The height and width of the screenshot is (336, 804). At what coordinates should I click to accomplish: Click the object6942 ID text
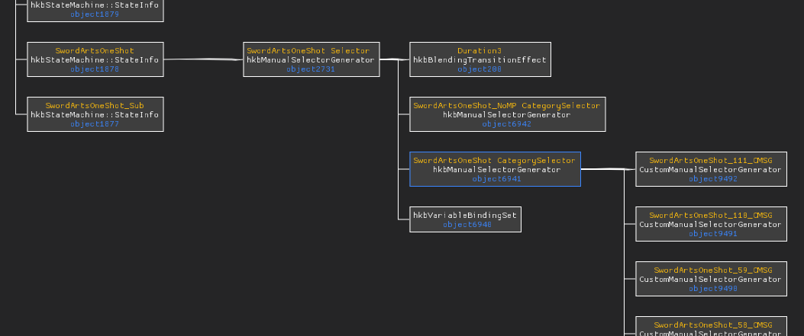click(x=506, y=124)
